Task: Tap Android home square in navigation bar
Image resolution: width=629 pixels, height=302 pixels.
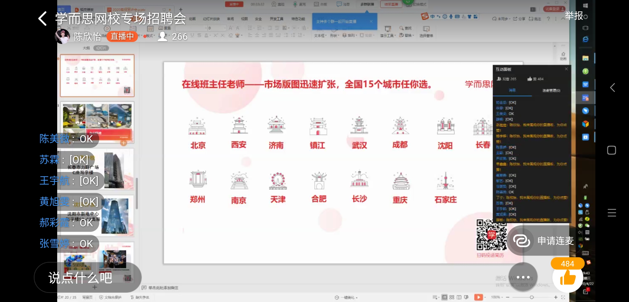Action: [x=612, y=150]
